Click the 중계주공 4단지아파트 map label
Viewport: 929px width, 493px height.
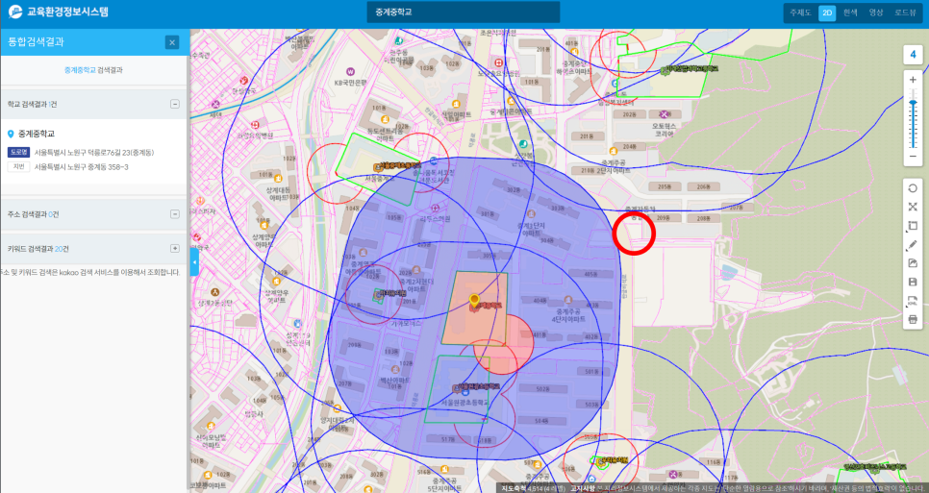(x=570, y=315)
